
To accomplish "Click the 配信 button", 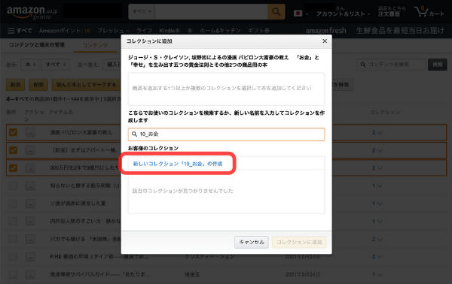I will pos(15,84).
